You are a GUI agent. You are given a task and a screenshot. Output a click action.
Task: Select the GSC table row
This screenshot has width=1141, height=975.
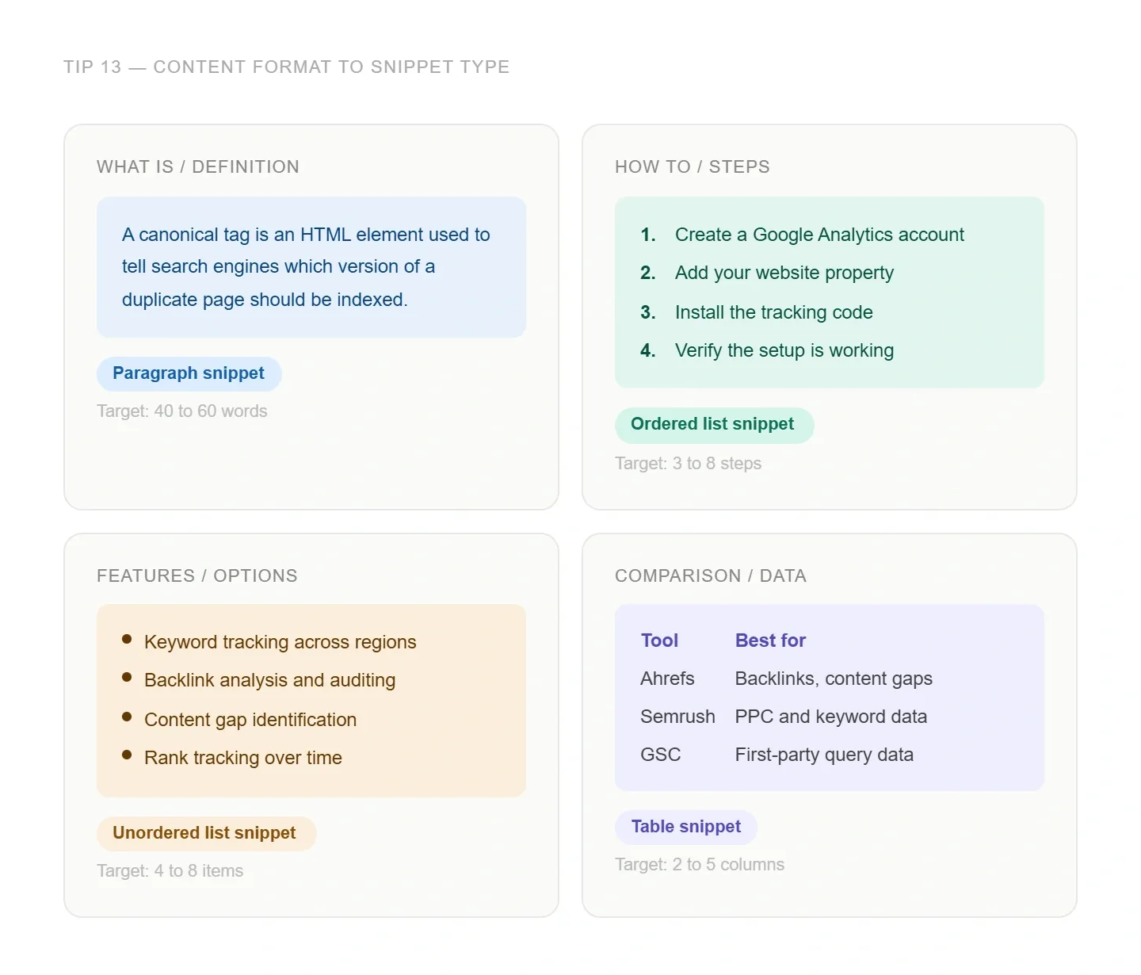777,755
